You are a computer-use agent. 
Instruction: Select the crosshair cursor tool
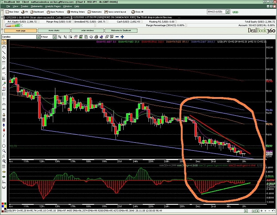4,99
